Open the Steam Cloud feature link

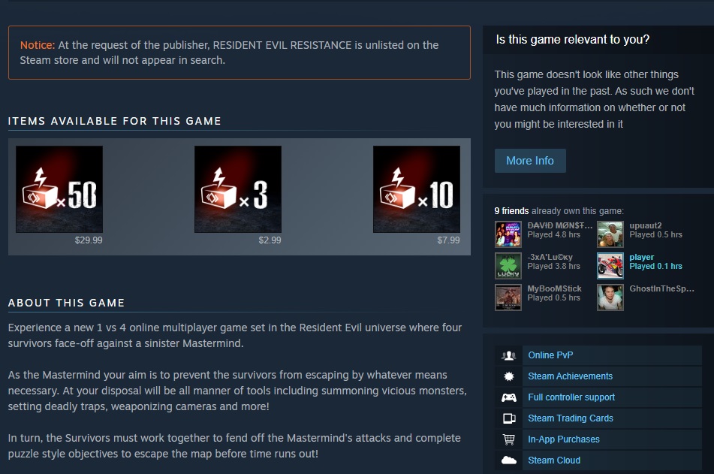click(554, 460)
